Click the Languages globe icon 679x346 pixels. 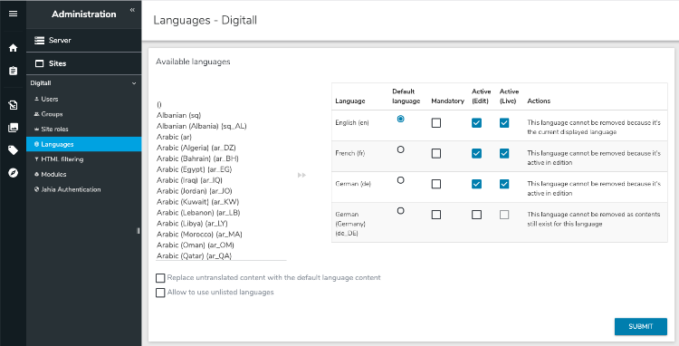pos(36,144)
